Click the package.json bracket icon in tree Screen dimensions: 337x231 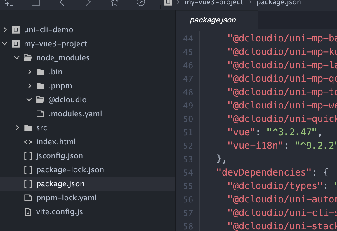(28, 184)
